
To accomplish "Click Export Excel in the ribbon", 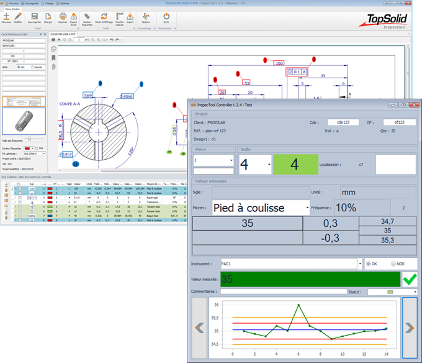I will point(74,17).
